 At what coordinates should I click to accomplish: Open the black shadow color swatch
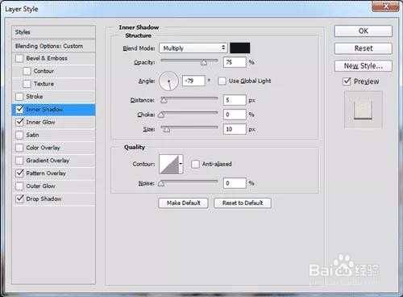(240, 48)
